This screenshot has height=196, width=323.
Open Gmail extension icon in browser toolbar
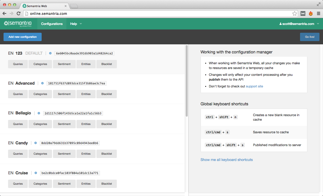click(x=303, y=13)
